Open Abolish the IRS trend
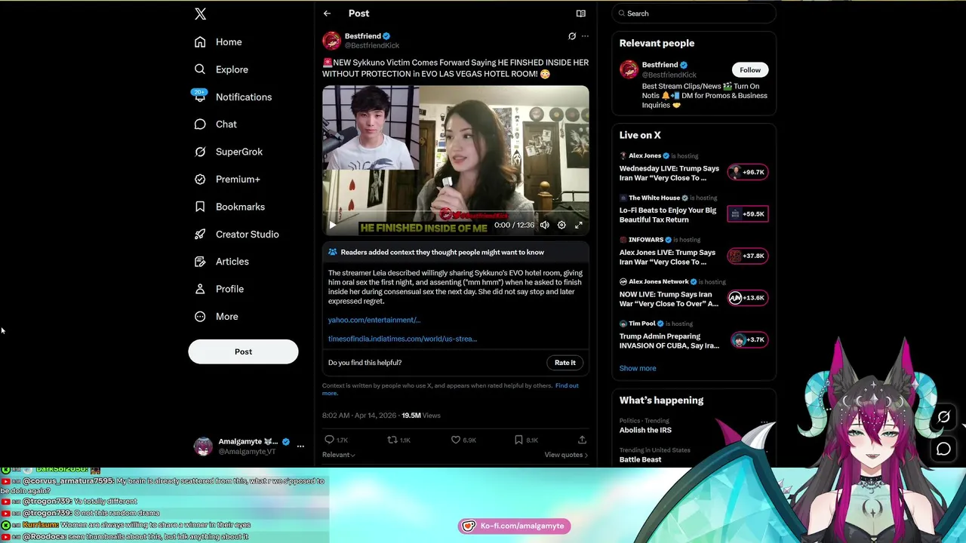Image resolution: width=966 pixels, height=543 pixels. [645, 430]
